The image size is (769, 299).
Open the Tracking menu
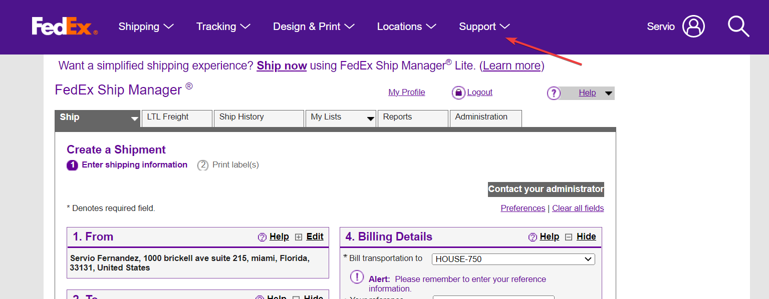coord(223,26)
